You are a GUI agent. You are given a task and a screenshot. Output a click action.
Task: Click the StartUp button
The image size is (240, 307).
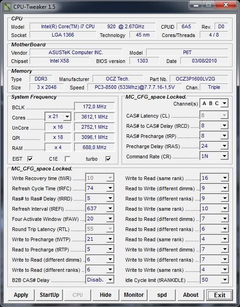tap(49, 295)
